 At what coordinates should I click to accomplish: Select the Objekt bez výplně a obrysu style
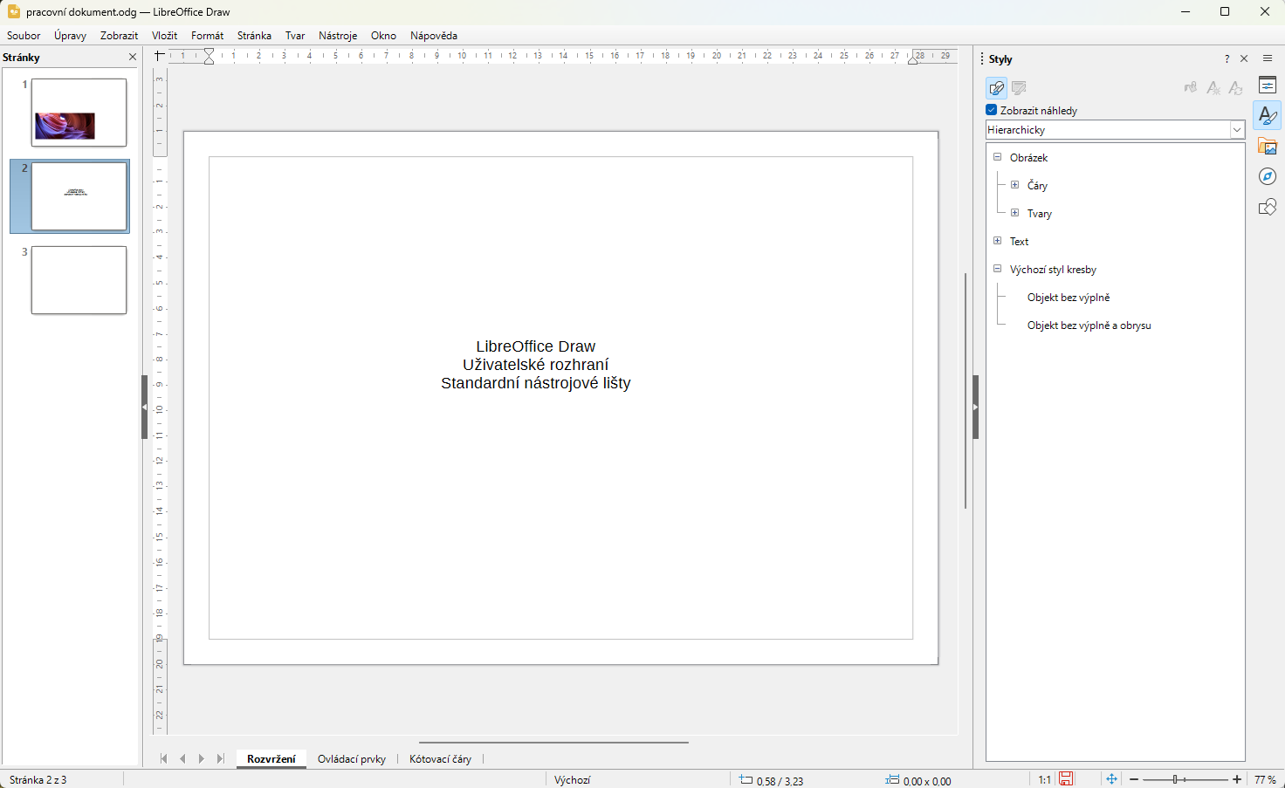[x=1089, y=325]
